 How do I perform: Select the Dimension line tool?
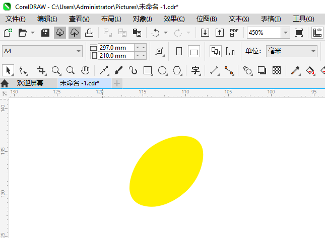click(214, 70)
